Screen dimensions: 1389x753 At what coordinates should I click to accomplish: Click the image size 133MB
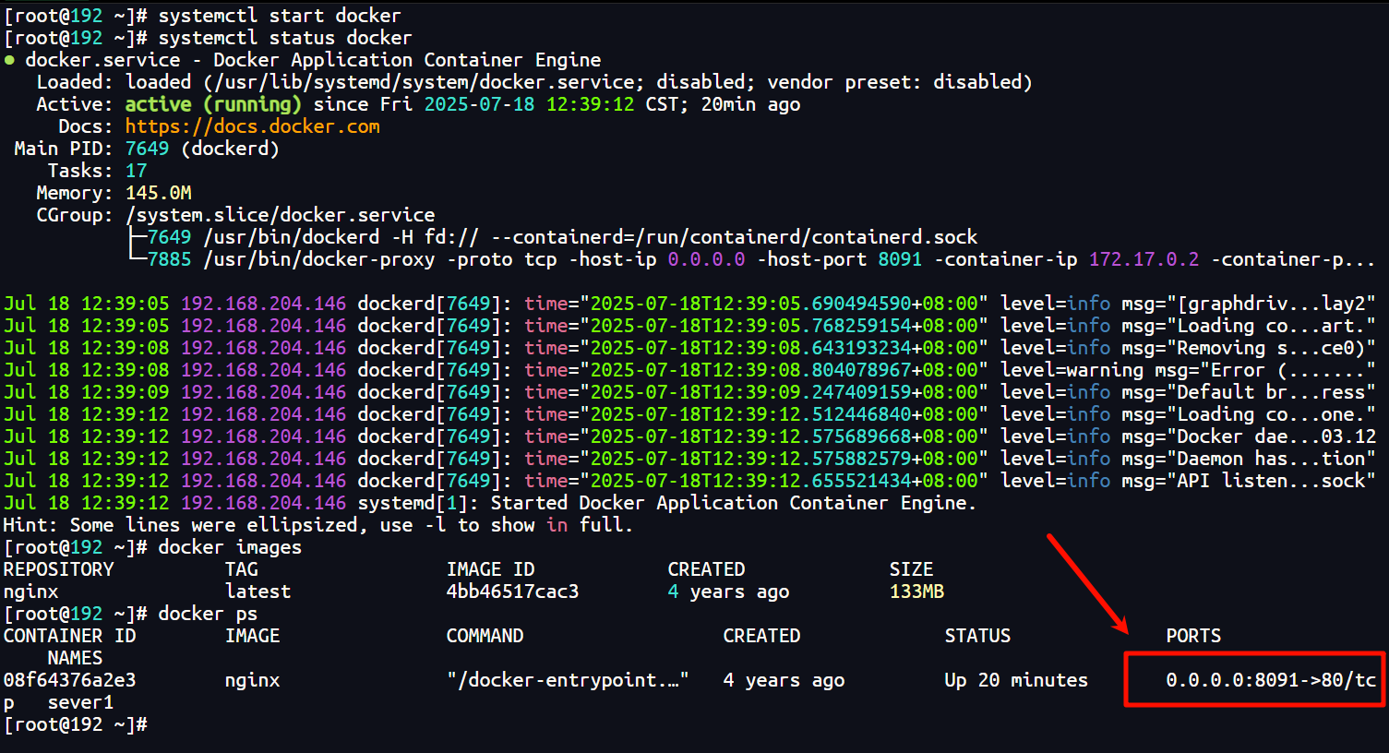(916, 592)
